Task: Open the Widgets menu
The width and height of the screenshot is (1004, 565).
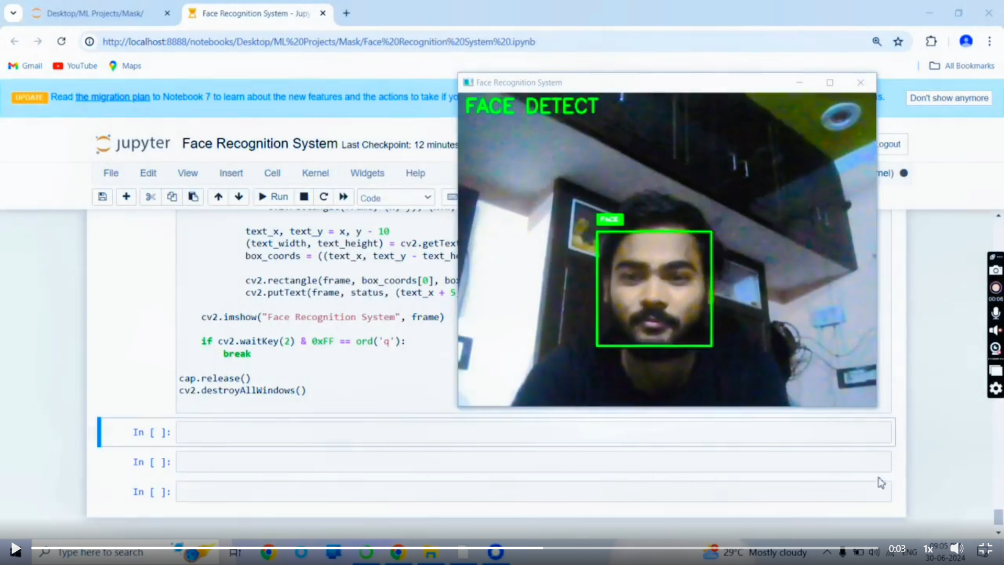Action: (367, 173)
